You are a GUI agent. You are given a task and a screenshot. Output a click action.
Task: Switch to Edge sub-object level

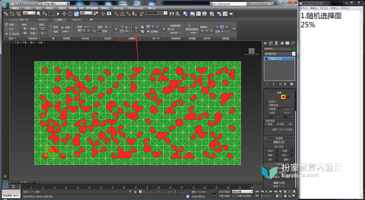pyautogui.click(x=274, y=97)
